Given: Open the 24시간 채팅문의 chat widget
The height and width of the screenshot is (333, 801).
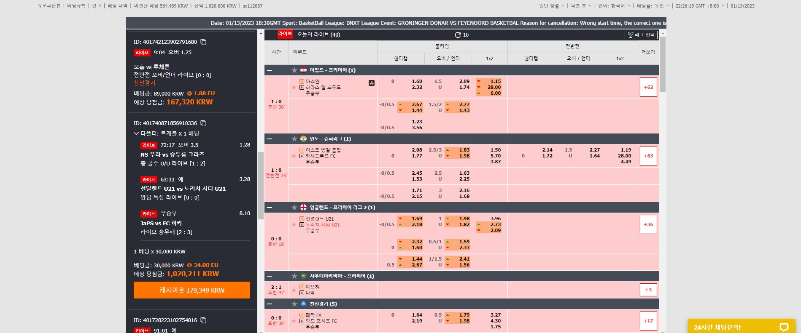Looking at the screenshot, I should (x=742, y=326).
